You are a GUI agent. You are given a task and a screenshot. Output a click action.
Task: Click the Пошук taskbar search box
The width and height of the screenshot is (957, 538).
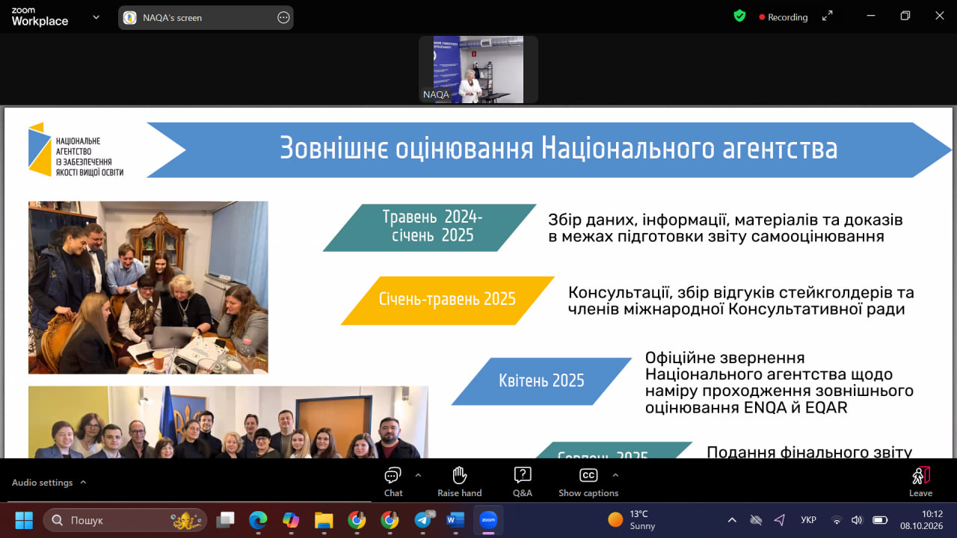(x=125, y=520)
